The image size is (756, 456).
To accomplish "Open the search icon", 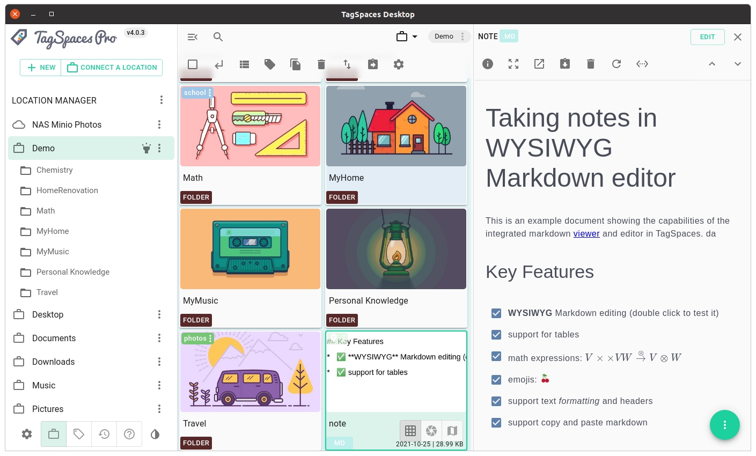I will [218, 37].
